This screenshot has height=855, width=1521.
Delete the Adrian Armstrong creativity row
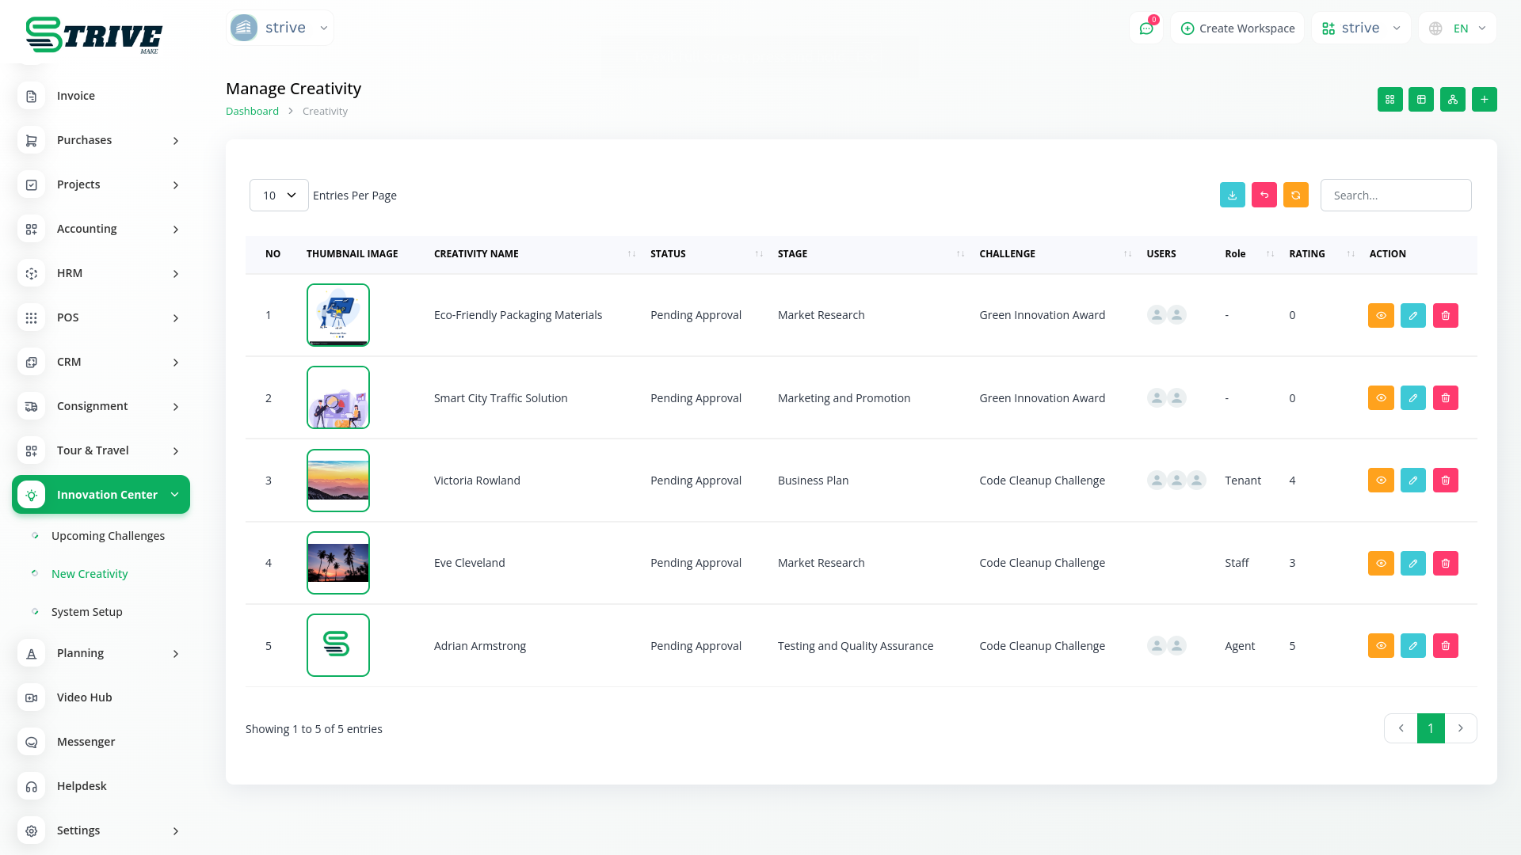click(1445, 646)
